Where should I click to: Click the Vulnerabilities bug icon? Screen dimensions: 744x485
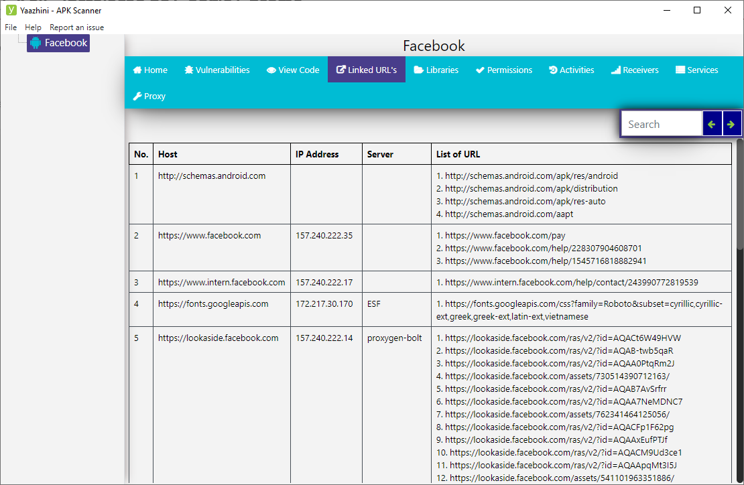[189, 70]
